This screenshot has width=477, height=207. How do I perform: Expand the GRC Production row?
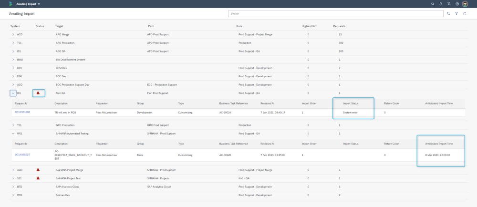tap(13, 125)
